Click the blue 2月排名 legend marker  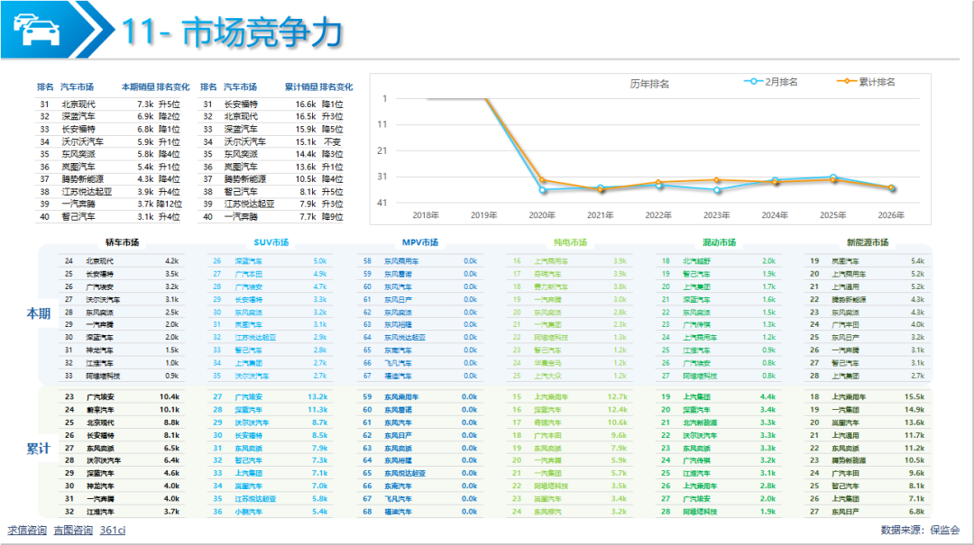point(751,82)
